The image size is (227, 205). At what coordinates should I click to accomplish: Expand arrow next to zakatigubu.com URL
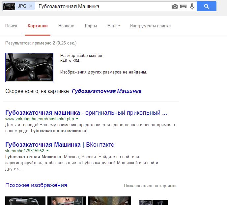tap(77, 119)
